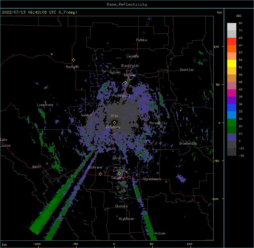Click the Sylvan town label

[x=115, y=72]
